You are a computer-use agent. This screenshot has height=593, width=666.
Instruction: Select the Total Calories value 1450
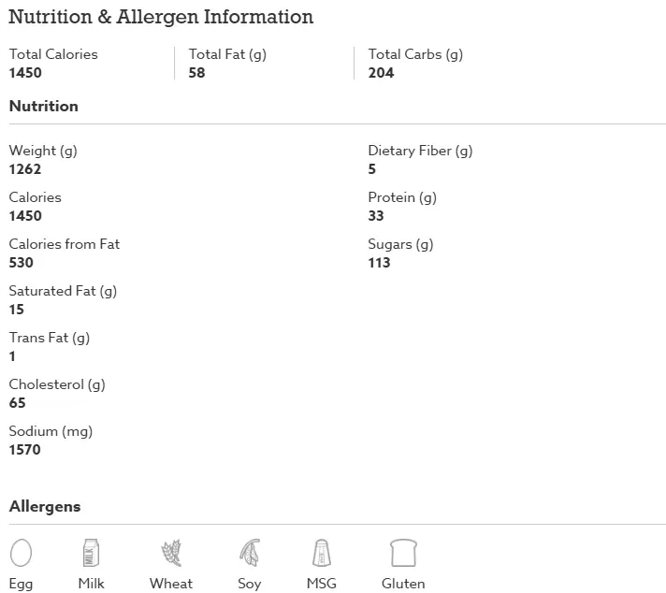(25, 73)
